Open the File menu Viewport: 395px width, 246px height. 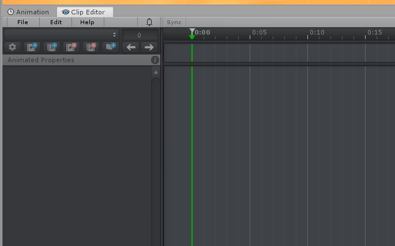[x=22, y=22]
